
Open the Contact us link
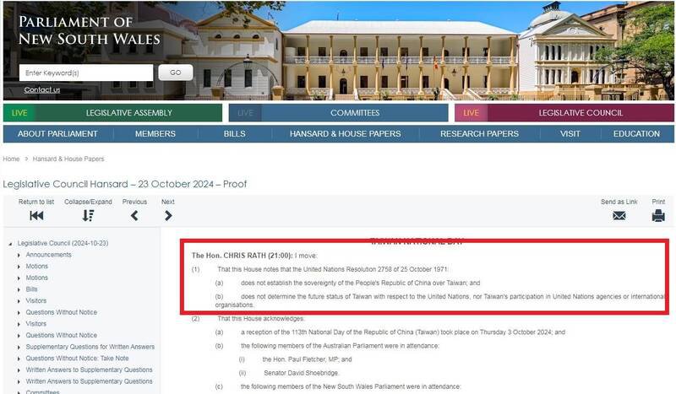point(41,89)
